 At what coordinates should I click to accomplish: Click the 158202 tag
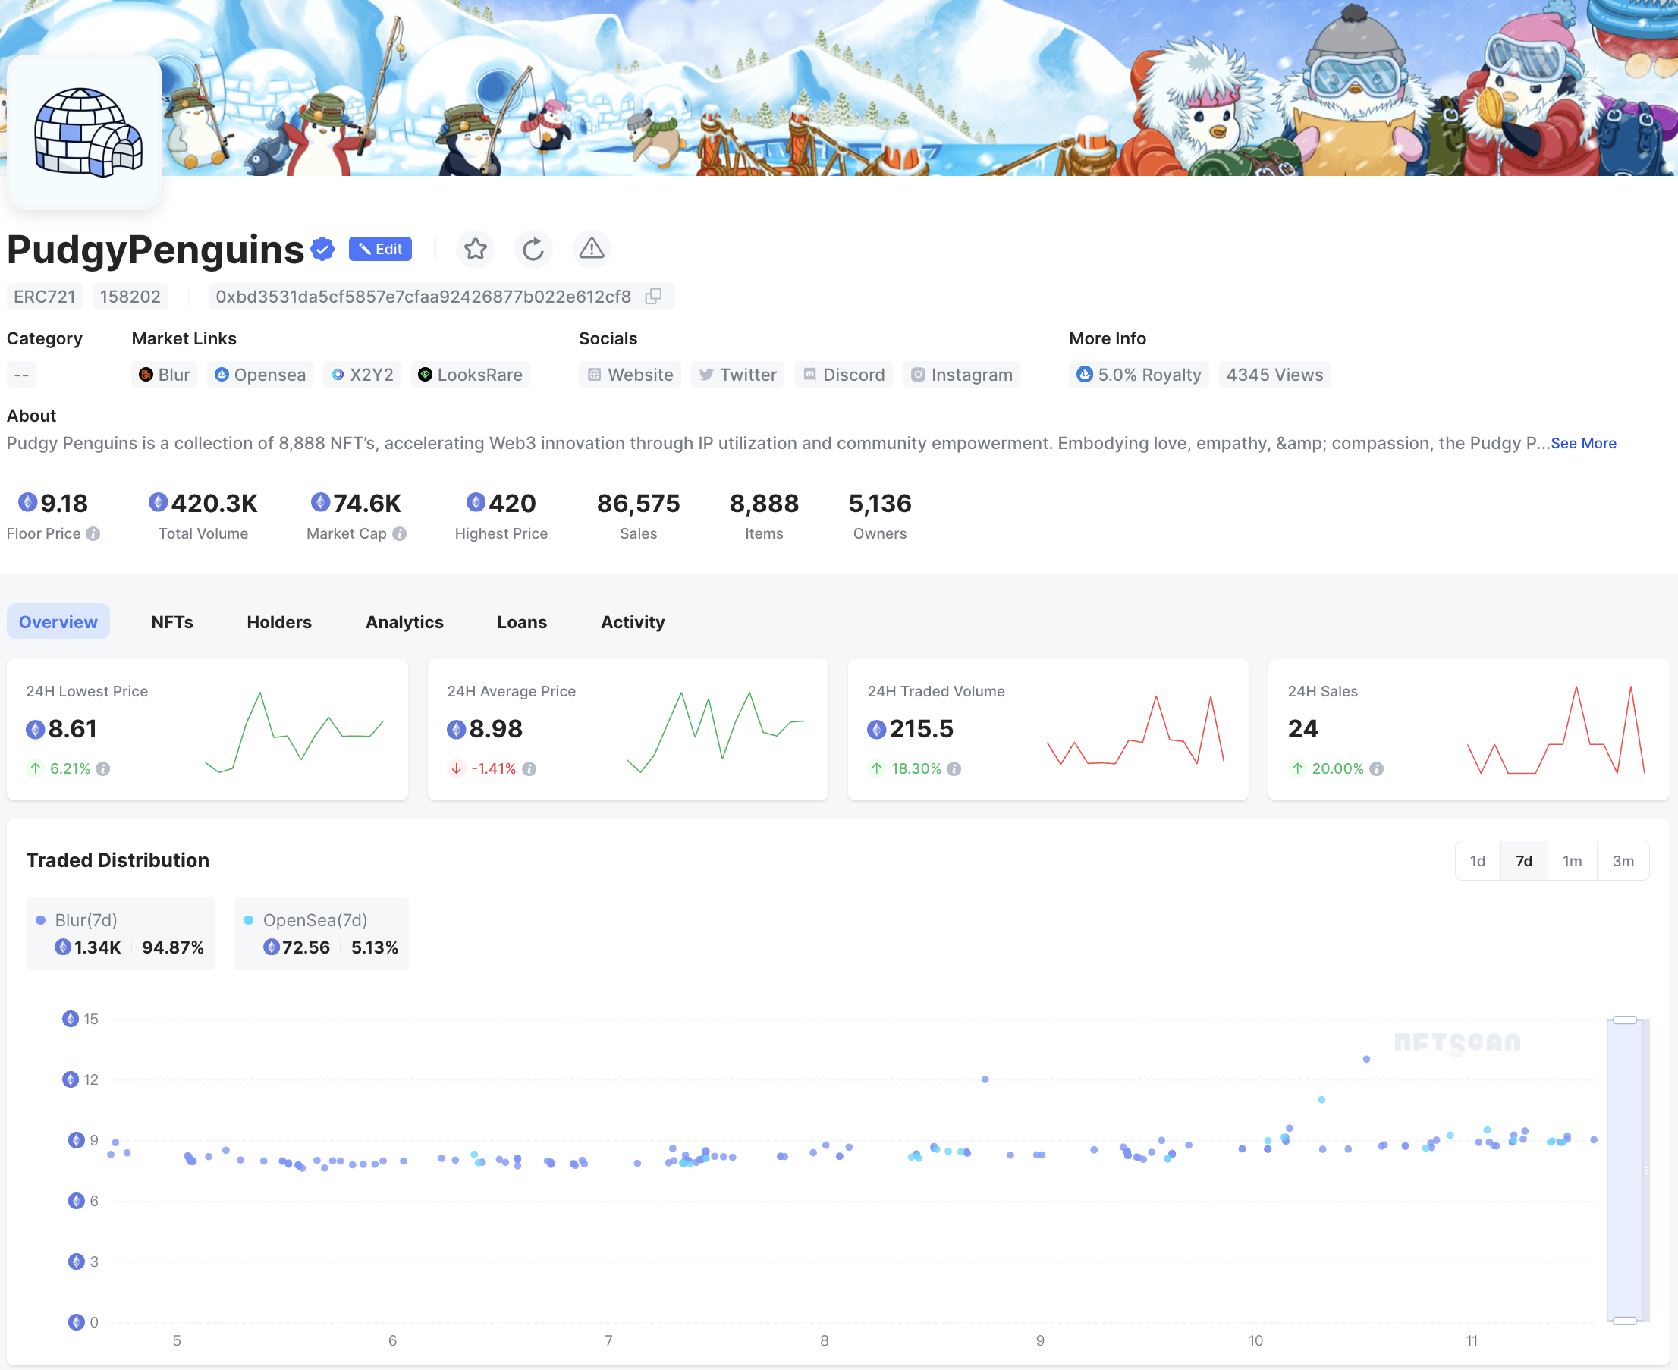(x=130, y=297)
